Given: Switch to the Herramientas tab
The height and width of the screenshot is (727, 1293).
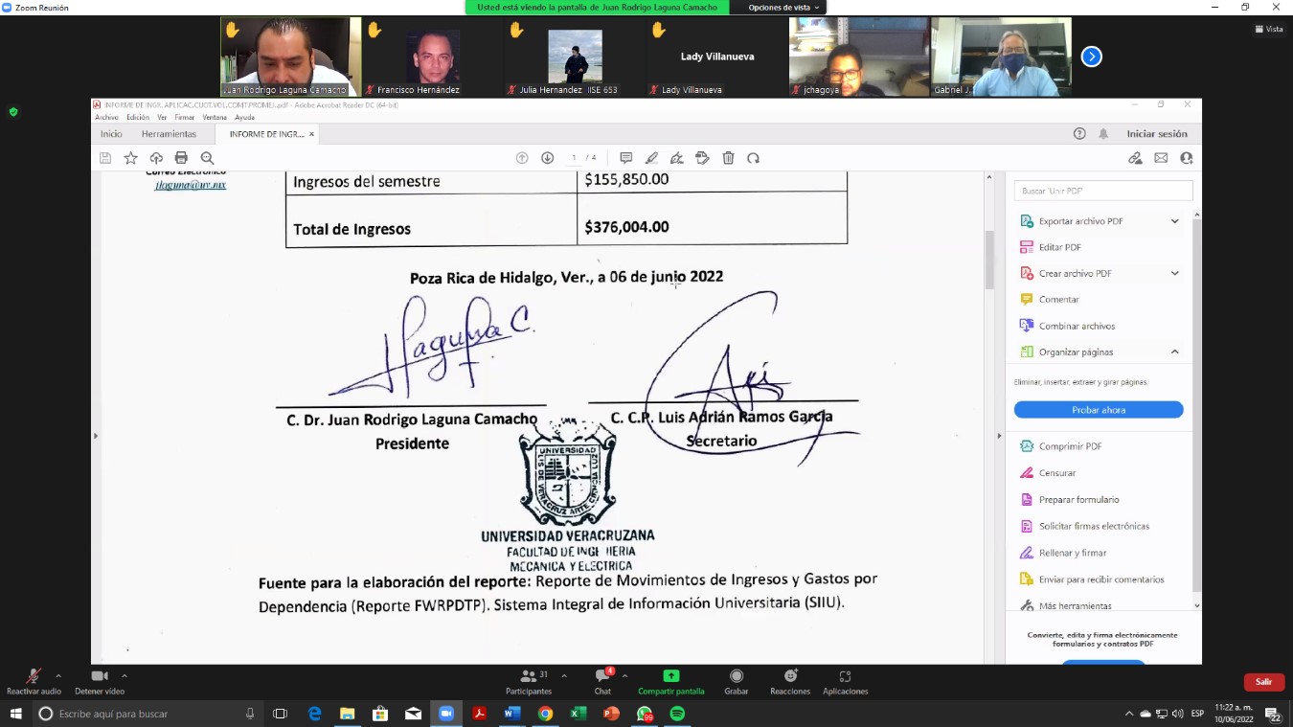Looking at the screenshot, I should click(169, 134).
